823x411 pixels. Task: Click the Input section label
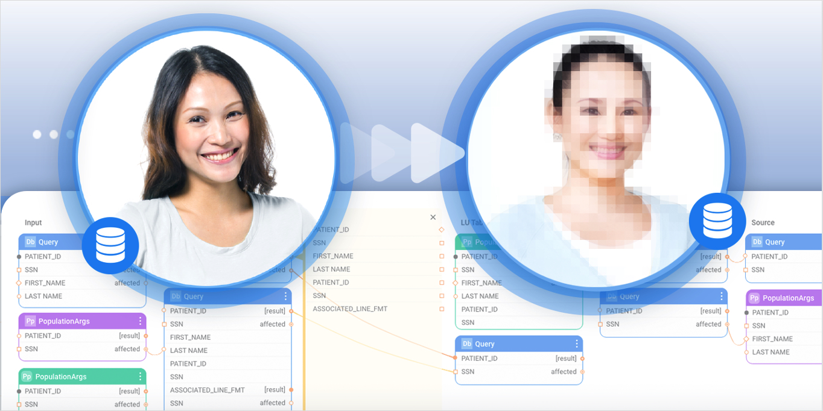(x=33, y=223)
